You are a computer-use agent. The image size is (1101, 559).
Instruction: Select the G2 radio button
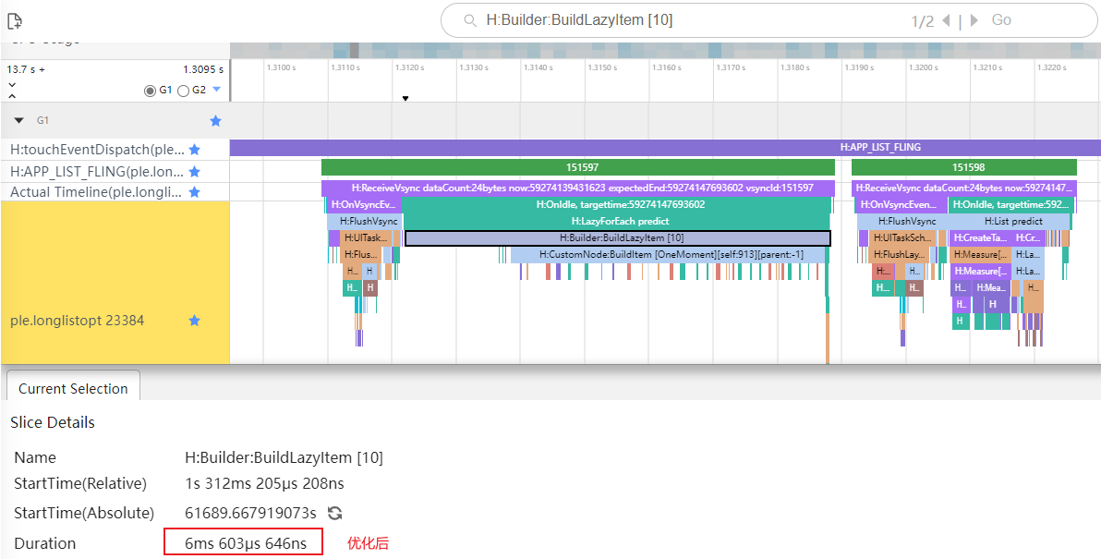[x=183, y=91]
